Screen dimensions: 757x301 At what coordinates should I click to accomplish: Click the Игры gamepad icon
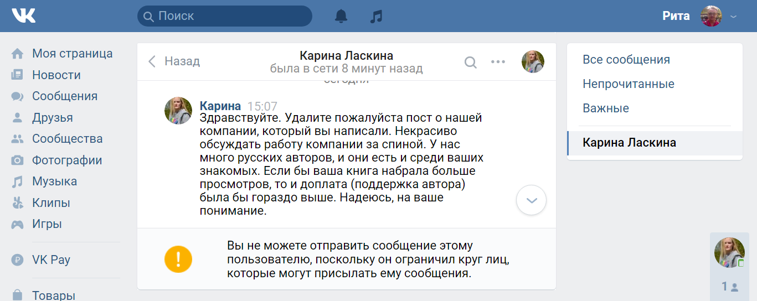[18, 225]
